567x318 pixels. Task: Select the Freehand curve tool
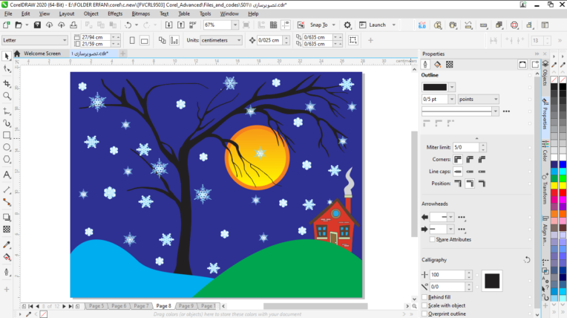click(7, 111)
